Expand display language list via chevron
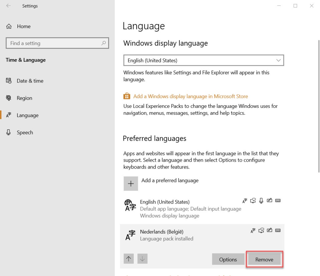Image resolution: width=320 pixels, height=276 pixels. (x=278, y=60)
